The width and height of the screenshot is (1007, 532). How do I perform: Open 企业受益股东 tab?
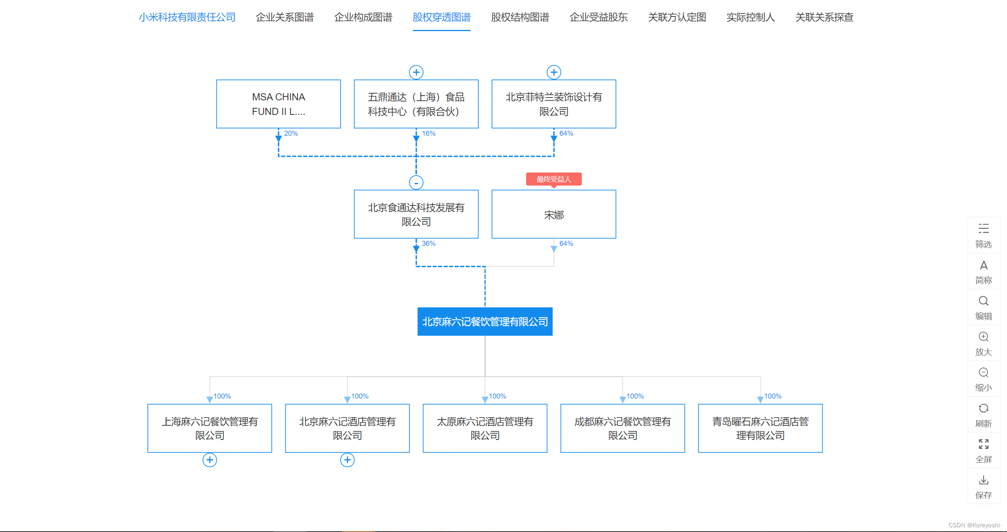coord(599,17)
